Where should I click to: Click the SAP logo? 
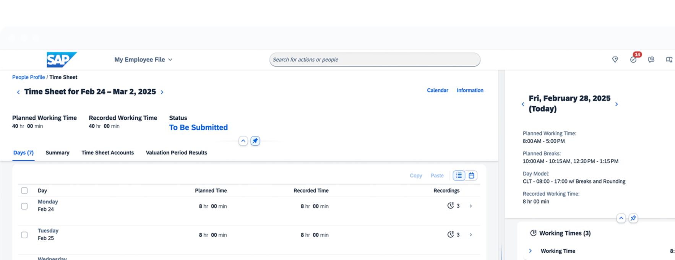[x=61, y=60]
